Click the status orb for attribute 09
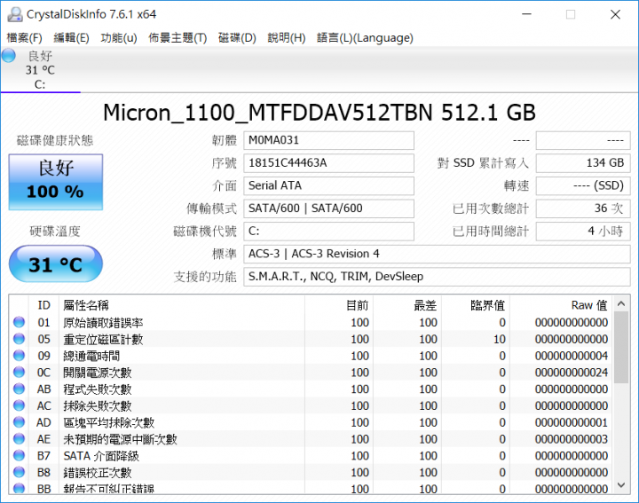Screen dimensions: 639x503 [x=20, y=356]
